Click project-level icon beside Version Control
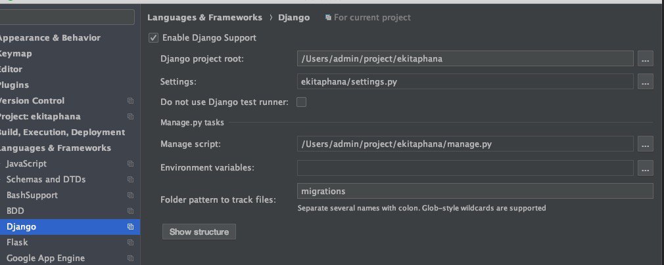This screenshot has width=664, height=265. point(130,101)
